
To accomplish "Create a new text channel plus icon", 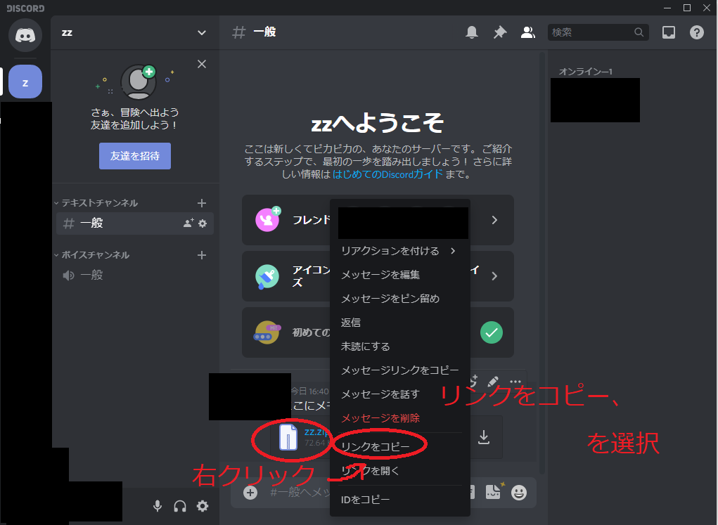I will coord(202,203).
